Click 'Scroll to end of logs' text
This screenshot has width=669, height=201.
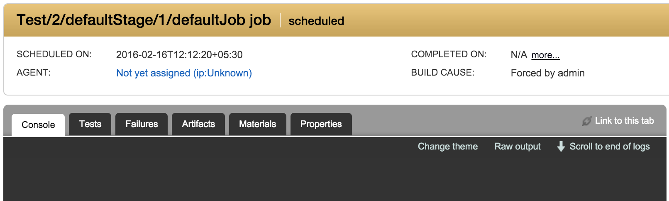[x=609, y=147]
